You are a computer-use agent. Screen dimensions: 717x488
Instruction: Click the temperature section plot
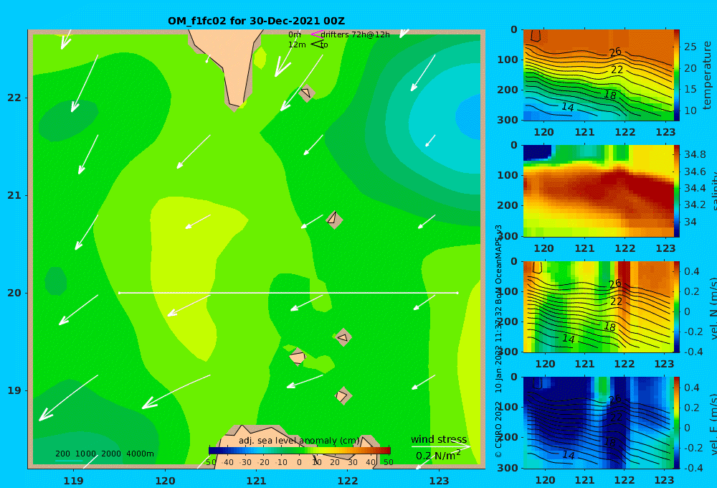coord(598,75)
